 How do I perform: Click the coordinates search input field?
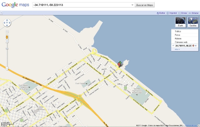point(82,5)
